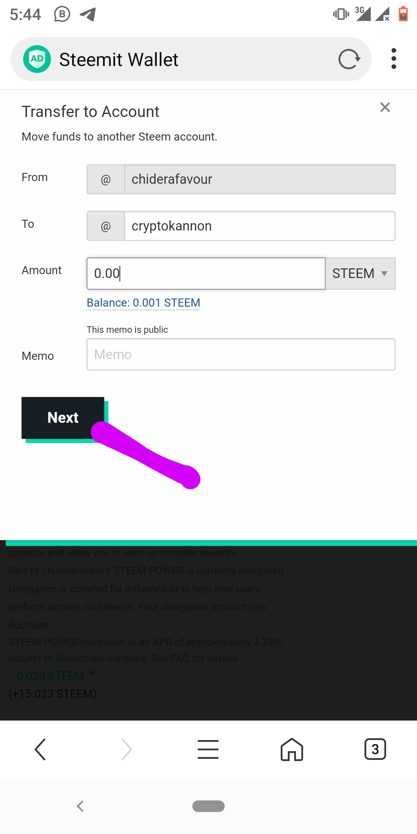
Task: Edit the To recipient field cryptokannon
Action: pyautogui.click(x=260, y=226)
